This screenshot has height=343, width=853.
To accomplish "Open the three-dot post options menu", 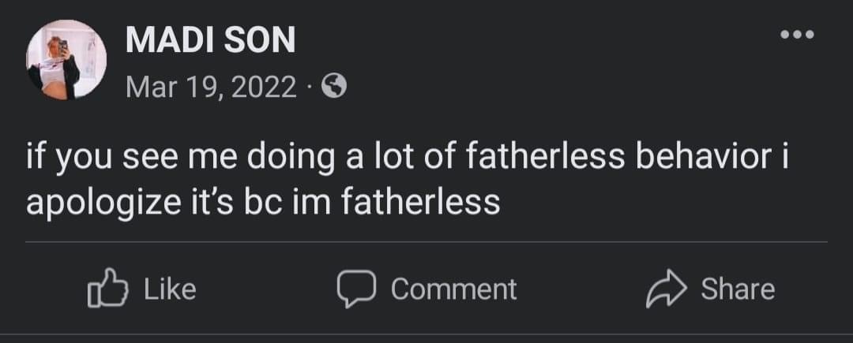I will pos(797,35).
